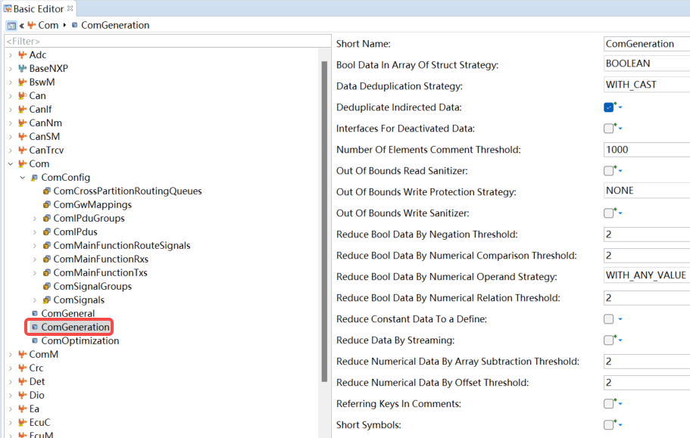Click the ComSignalGroups container icon
The width and height of the screenshot is (690, 438).
(x=47, y=287)
